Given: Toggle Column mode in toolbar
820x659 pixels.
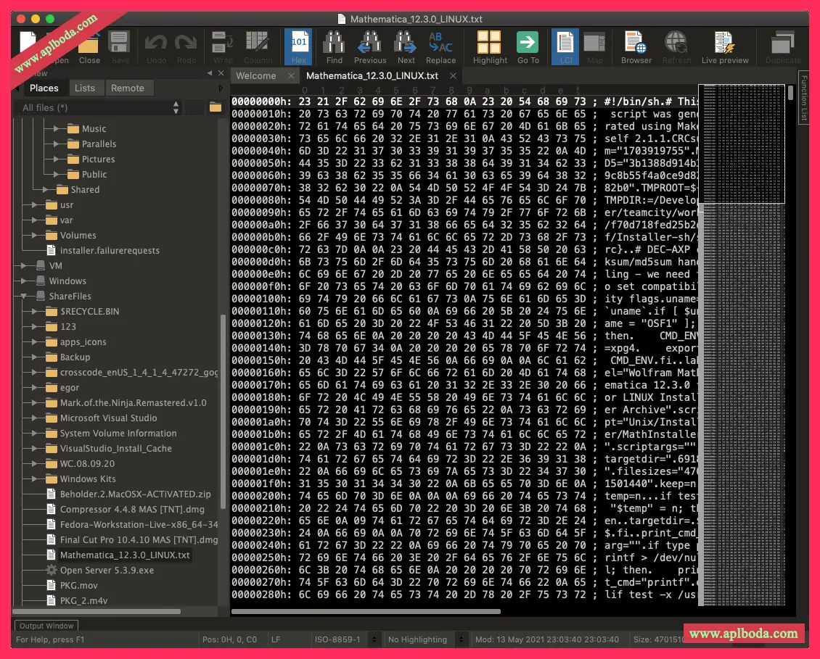Looking at the screenshot, I should [x=258, y=47].
